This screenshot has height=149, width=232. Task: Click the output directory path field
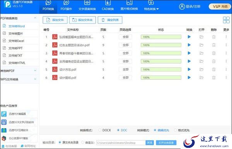[121, 143]
